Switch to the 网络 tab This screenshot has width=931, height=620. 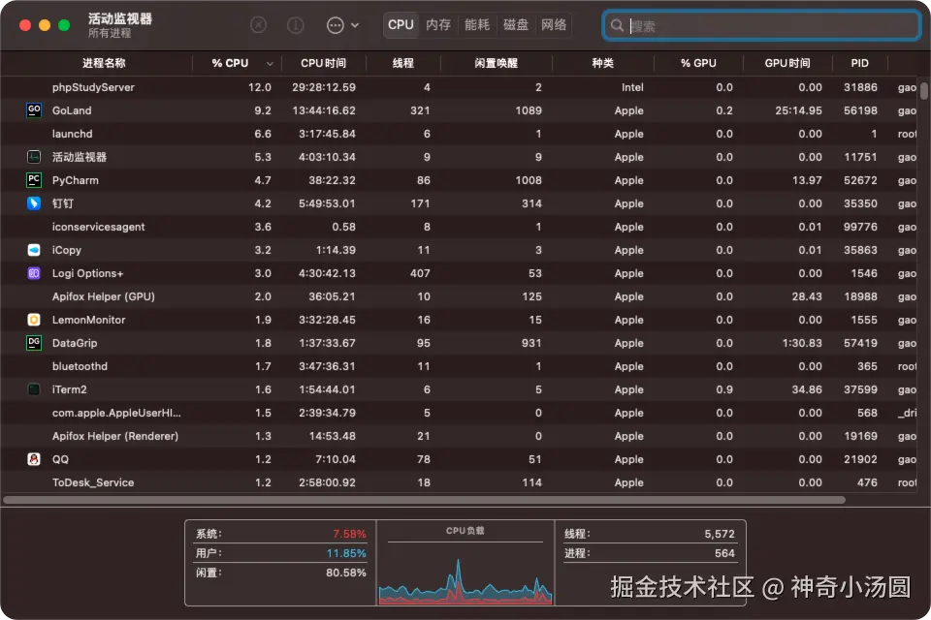pyautogui.click(x=554, y=25)
